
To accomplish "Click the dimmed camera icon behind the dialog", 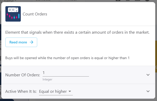I will 118,1.
